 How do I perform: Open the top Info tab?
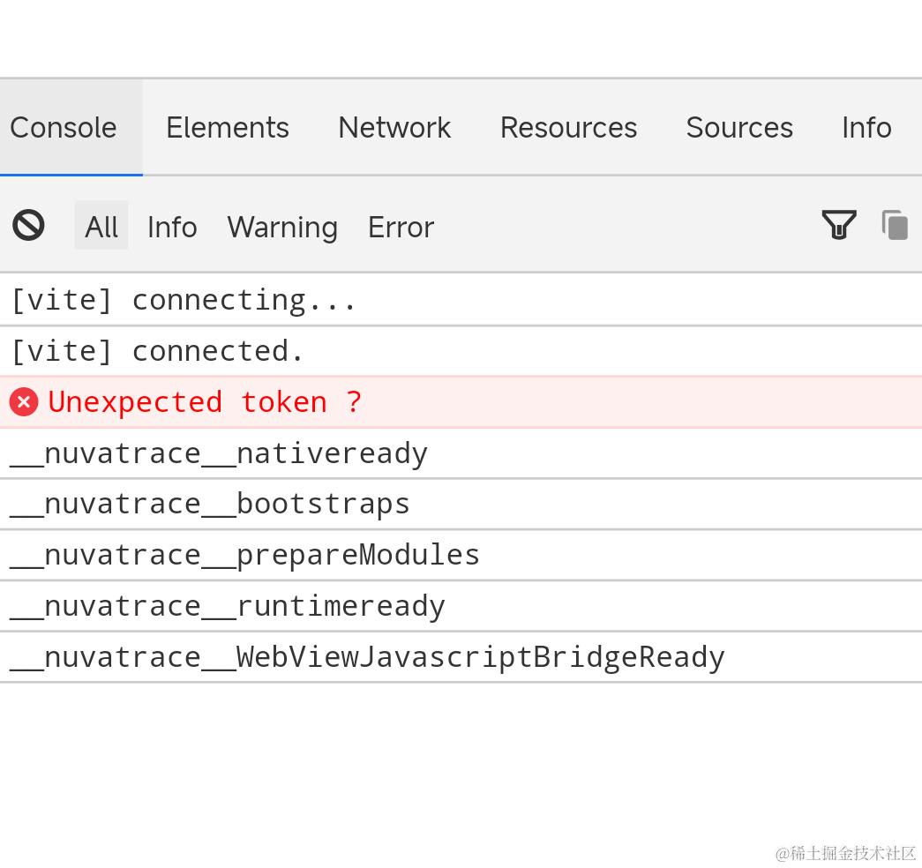pyautogui.click(x=866, y=128)
